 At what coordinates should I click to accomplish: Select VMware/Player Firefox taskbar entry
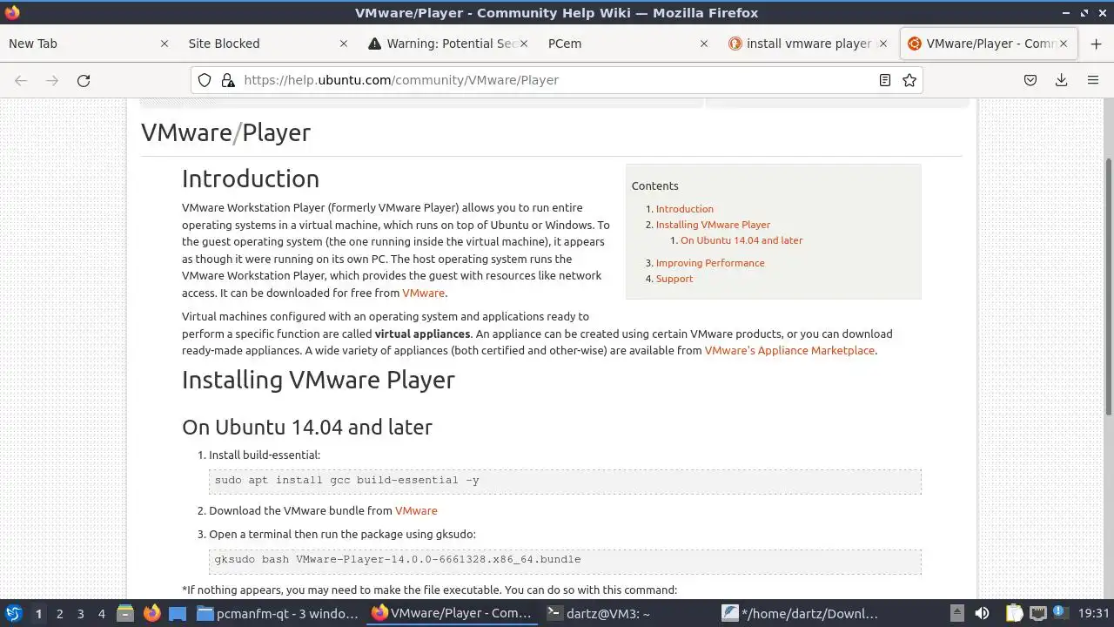click(453, 613)
